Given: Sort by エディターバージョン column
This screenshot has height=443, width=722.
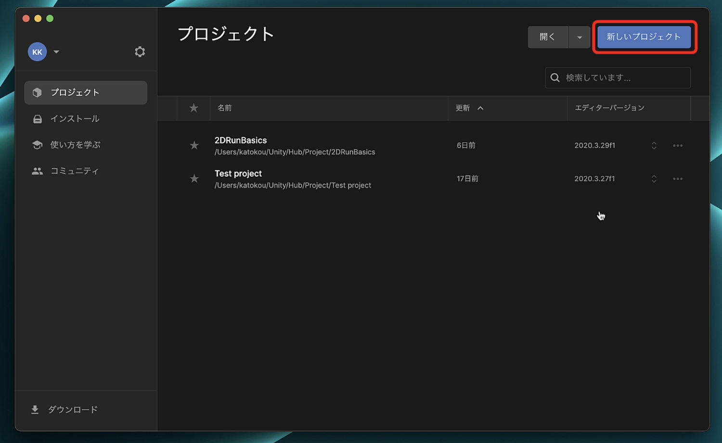Looking at the screenshot, I should pyautogui.click(x=609, y=108).
